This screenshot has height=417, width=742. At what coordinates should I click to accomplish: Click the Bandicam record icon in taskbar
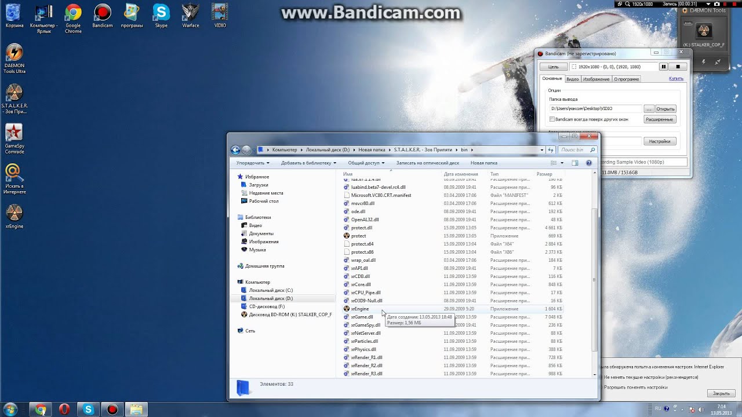coord(112,409)
